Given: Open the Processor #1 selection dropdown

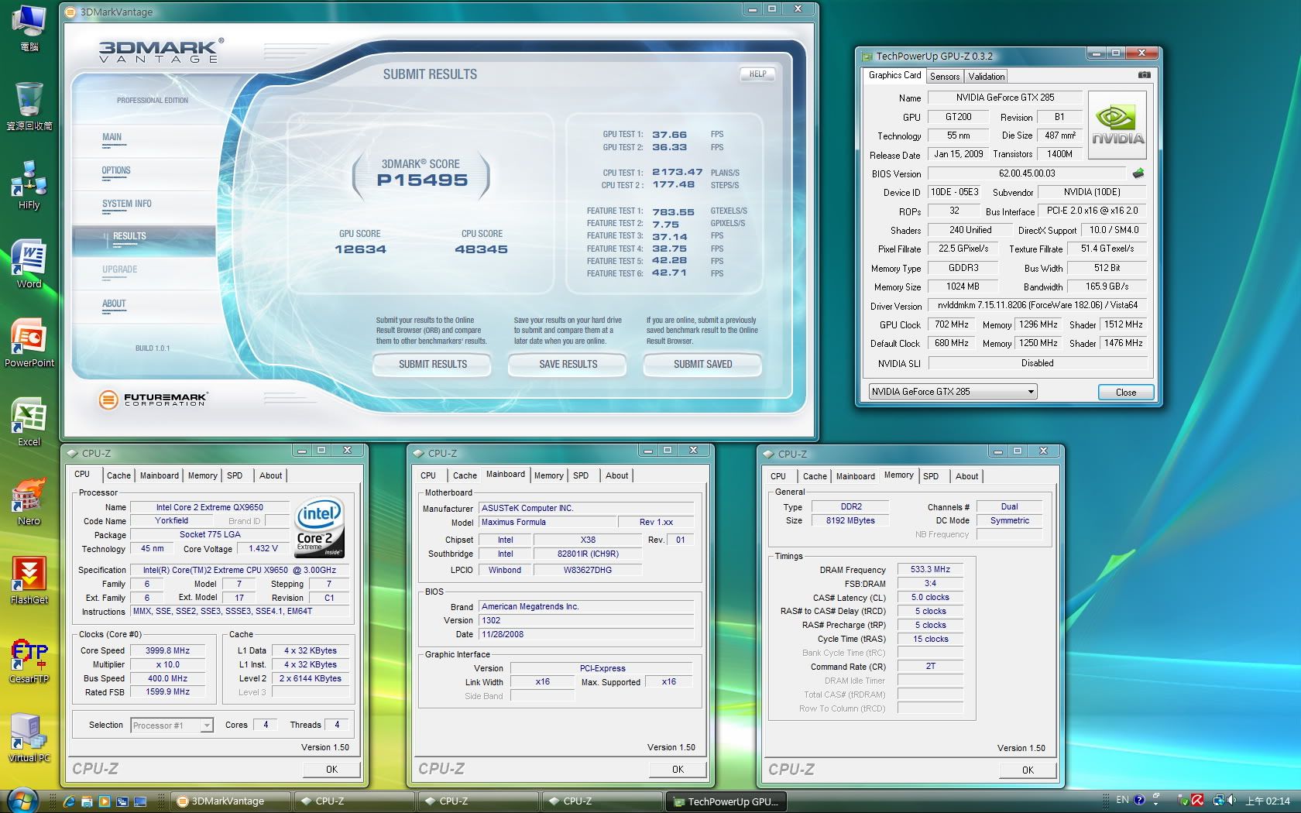Looking at the screenshot, I should 172,726.
